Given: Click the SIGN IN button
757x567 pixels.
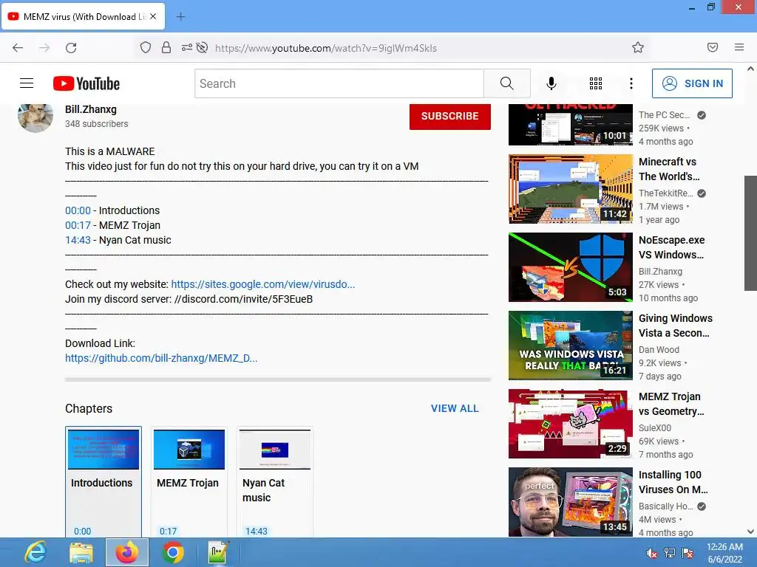Looking at the screenshot, I should tap(692, 83).
